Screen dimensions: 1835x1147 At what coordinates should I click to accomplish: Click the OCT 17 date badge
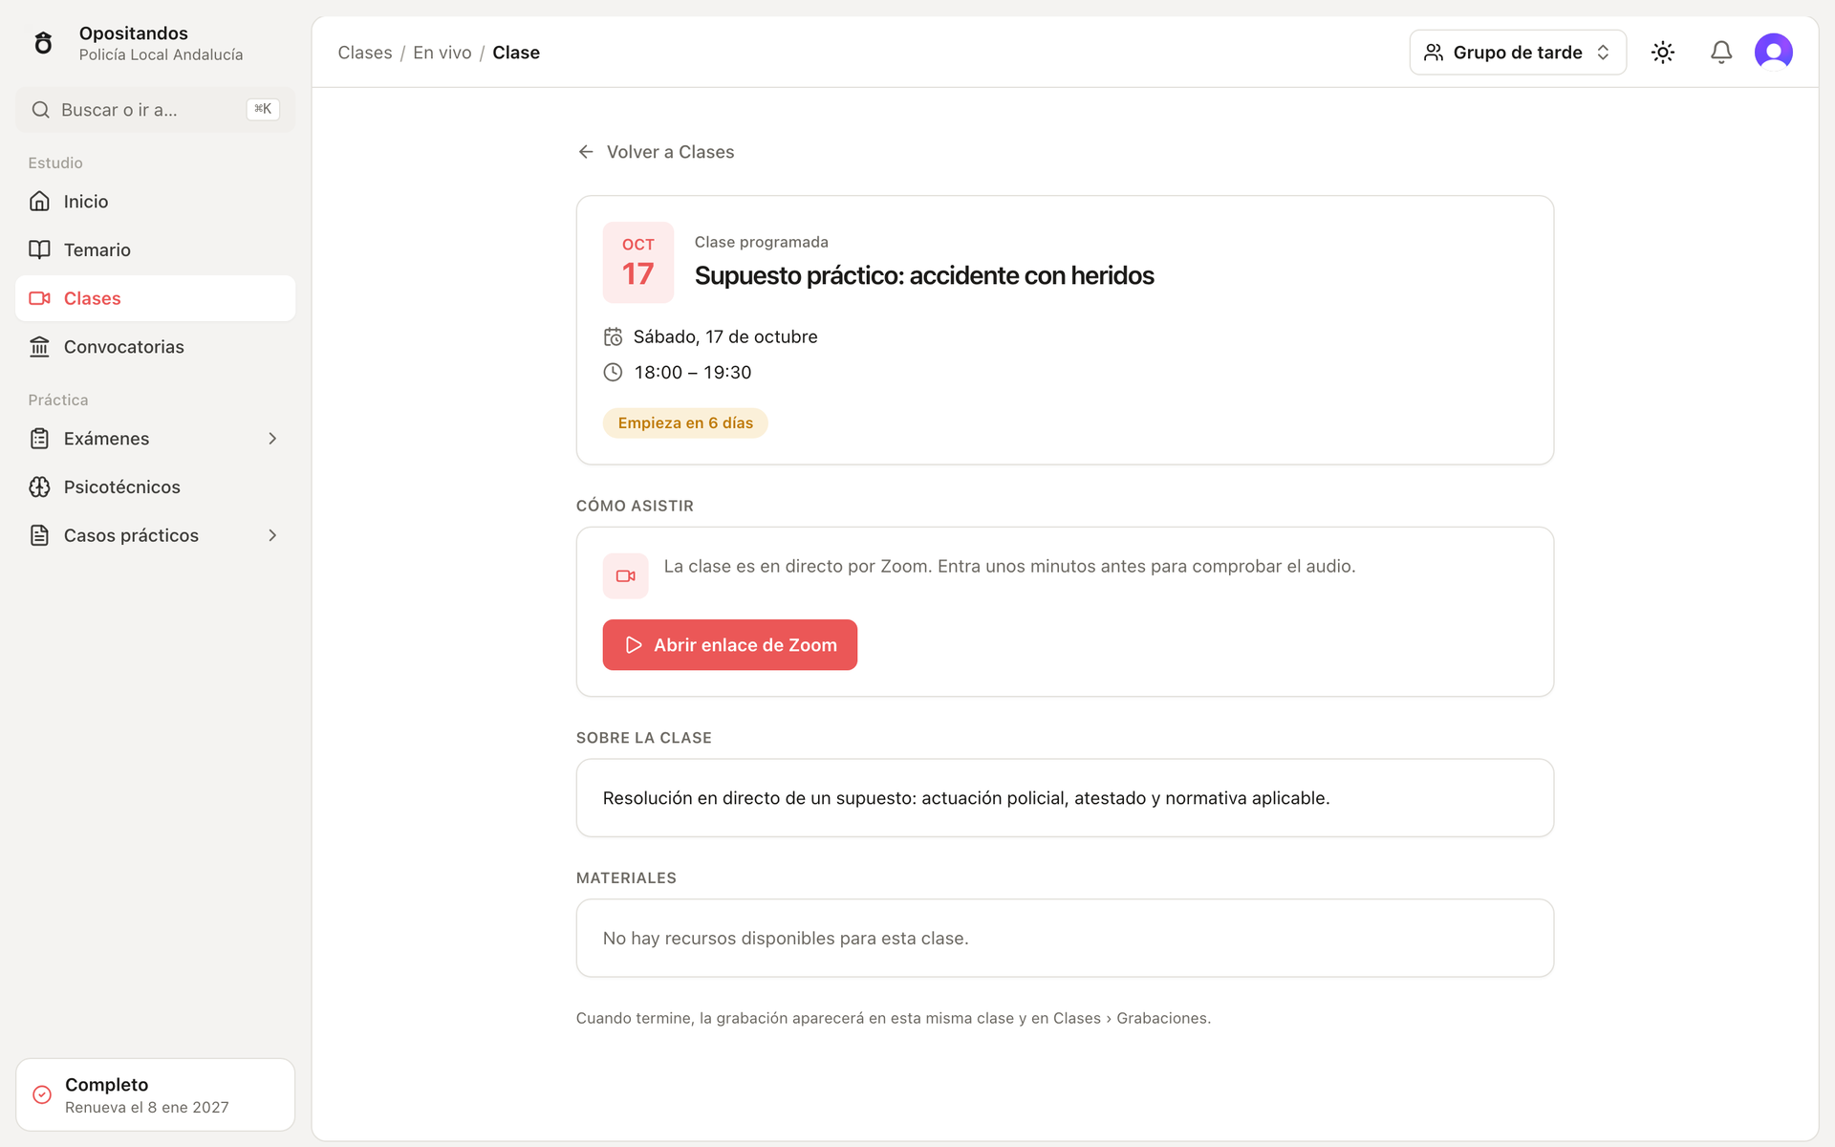[x=638, y=263]
